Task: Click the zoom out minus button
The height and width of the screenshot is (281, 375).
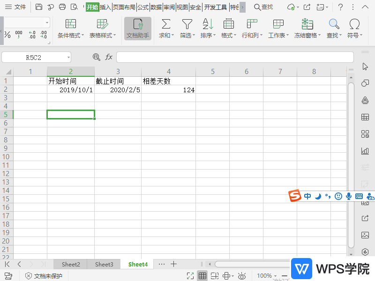Action: click(285, 276)
